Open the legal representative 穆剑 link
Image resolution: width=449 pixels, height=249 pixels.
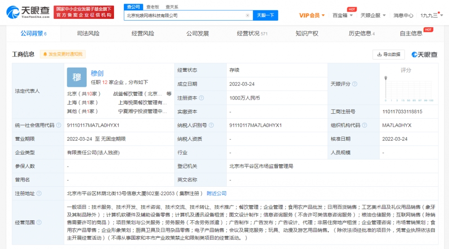(97, 73)
